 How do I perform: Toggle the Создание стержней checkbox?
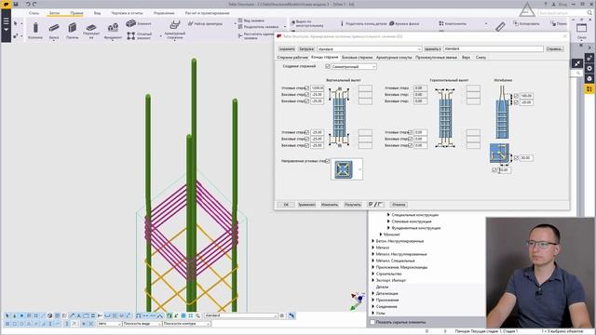click(328, 66)
